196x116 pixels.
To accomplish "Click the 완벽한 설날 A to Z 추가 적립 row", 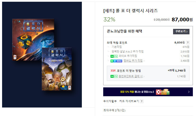I will click(x=148, y=51).
